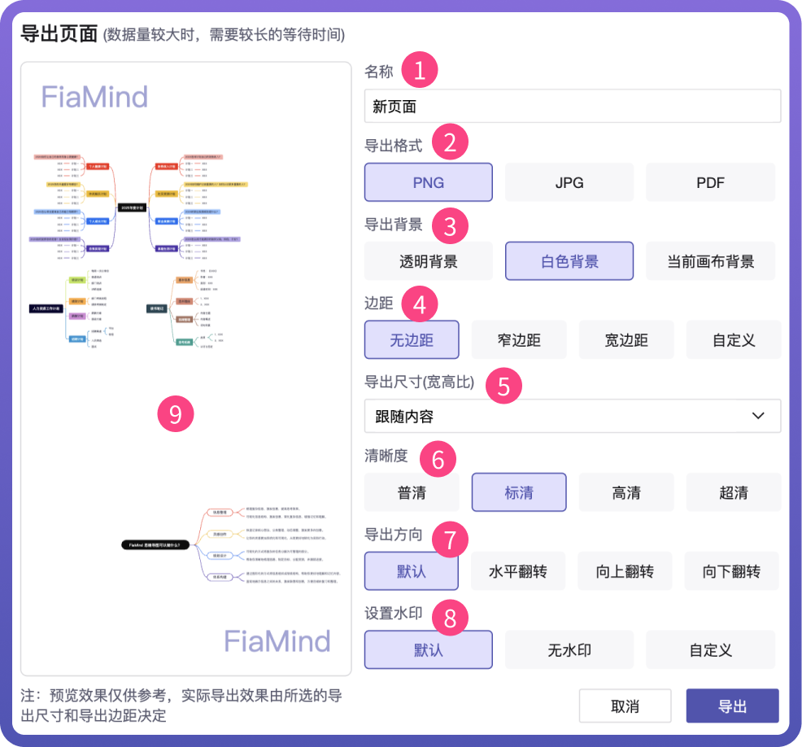This screenshot has height=747, width=802.
Task: Set clarity to 标清
Action: [519, 492]
